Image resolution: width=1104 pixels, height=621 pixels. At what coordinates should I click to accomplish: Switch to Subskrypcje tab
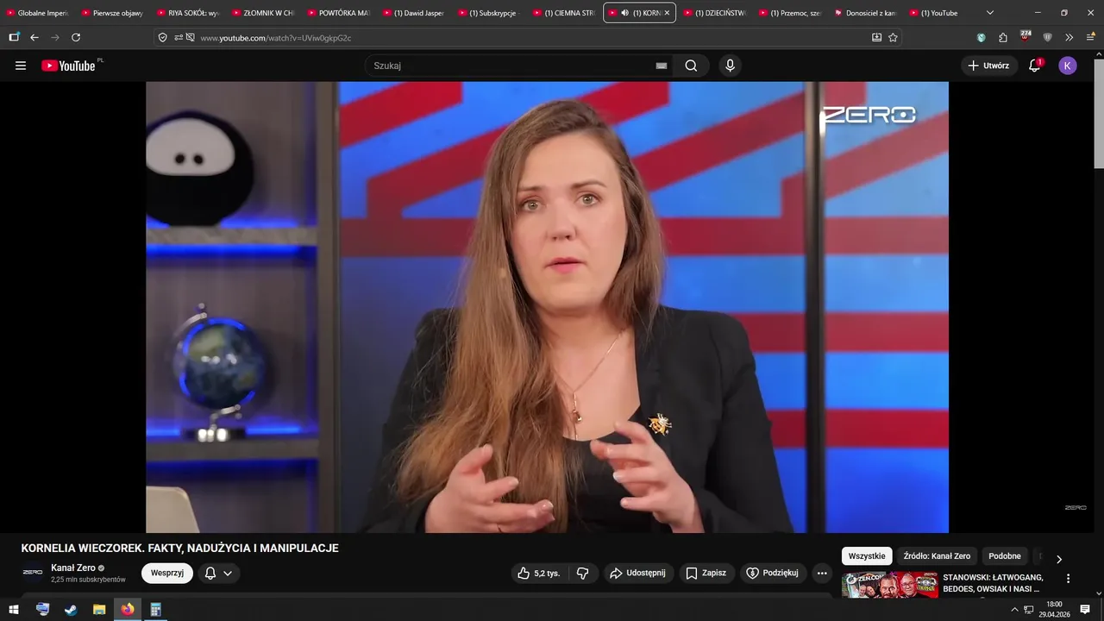[x=488, y=13]
